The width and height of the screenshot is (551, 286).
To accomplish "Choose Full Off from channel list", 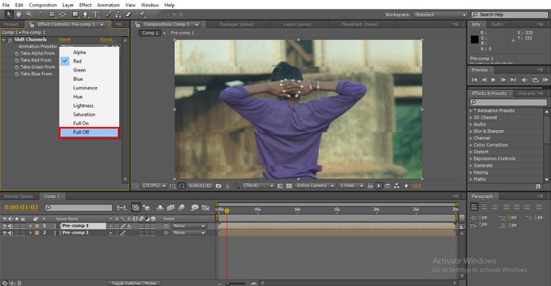I will point(90,132).
